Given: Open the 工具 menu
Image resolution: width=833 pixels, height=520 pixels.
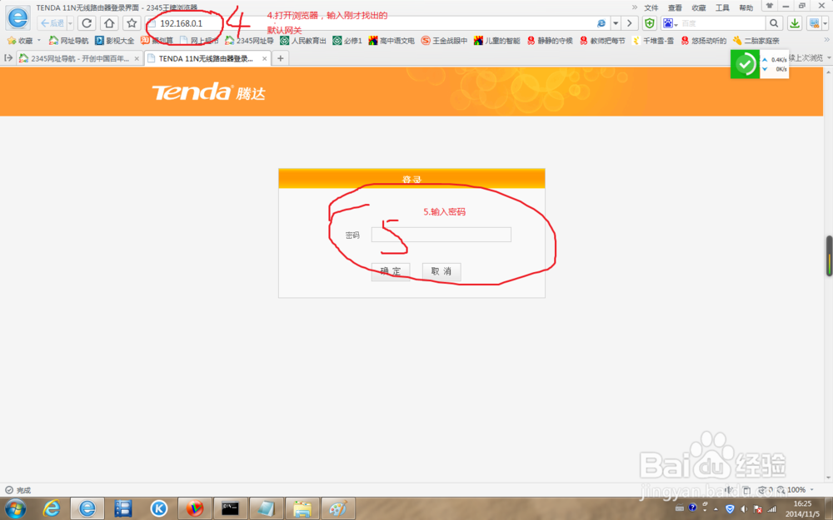Looking at the screenshot, I should pos(722,8).
